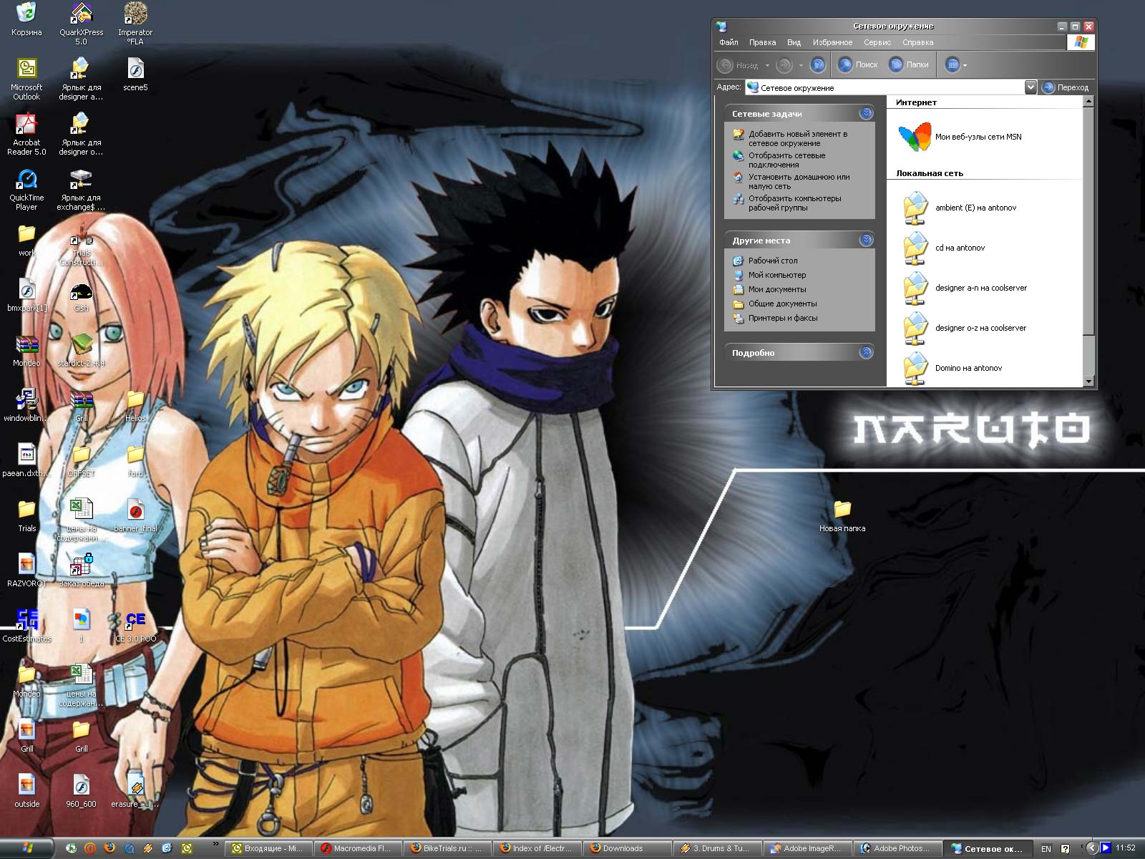Image resolution: width=1145 pixels, height=859 pixels.
Task: Expand the Подробно details panel
Action: pos(866,352)
